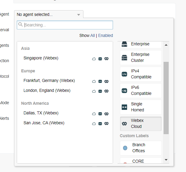186x172 pixels.
Task: Click cloud icon on Frankfurt row
Action: (x=94, y=81)
